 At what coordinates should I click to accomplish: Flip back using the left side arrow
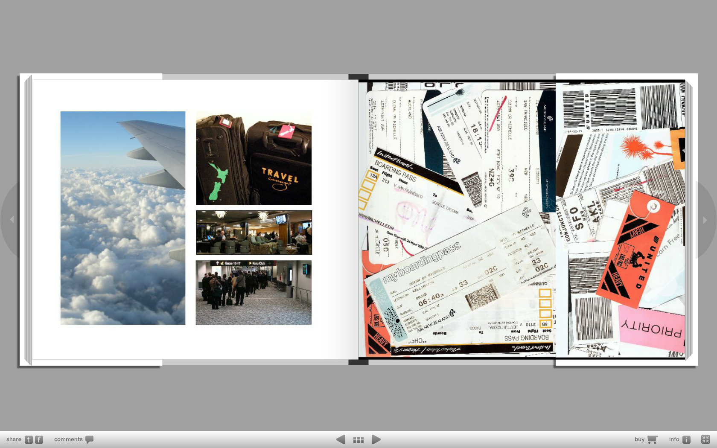point(12,219)
